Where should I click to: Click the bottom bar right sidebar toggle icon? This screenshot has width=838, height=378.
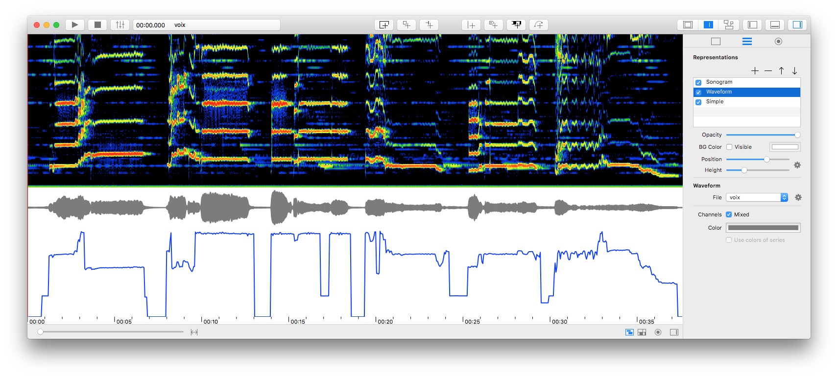[674, 332]
